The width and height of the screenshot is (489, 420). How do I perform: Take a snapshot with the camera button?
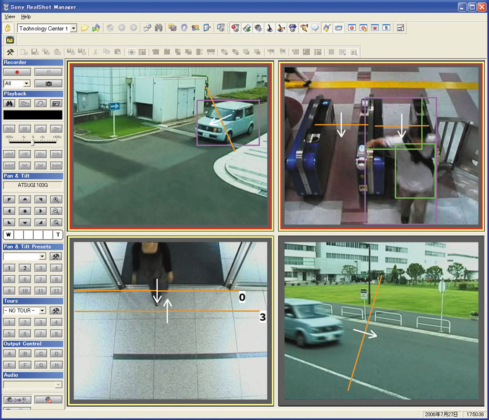48,84
